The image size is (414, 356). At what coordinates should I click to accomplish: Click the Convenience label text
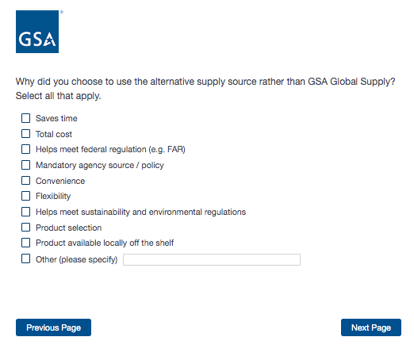coord(60,181)
